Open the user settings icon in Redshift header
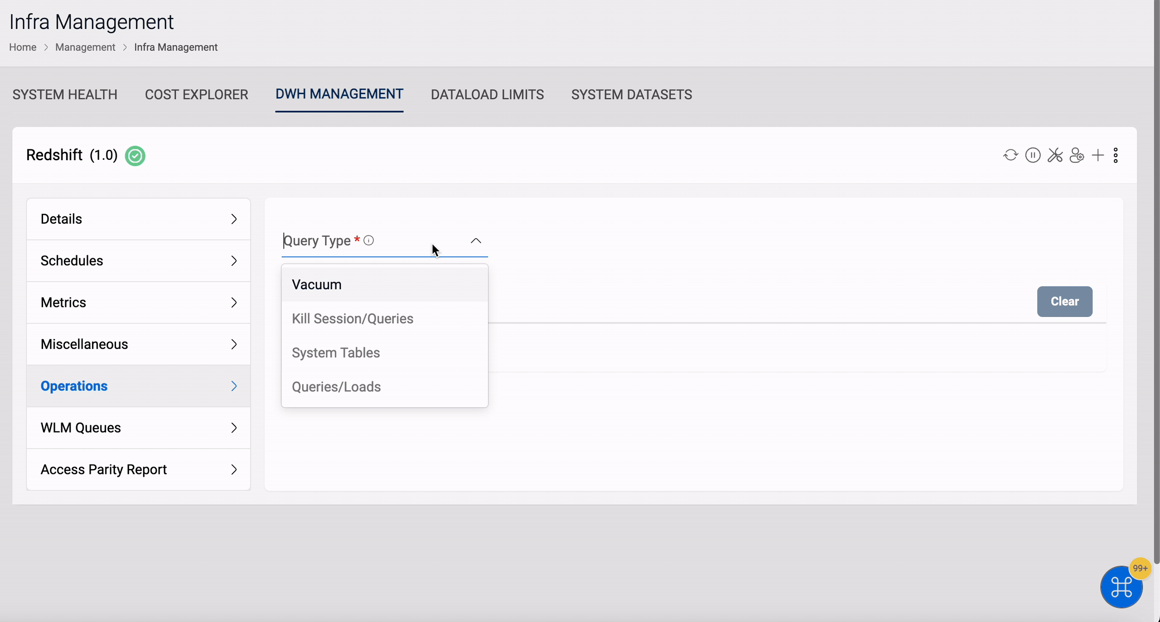 pos(1077,155)
